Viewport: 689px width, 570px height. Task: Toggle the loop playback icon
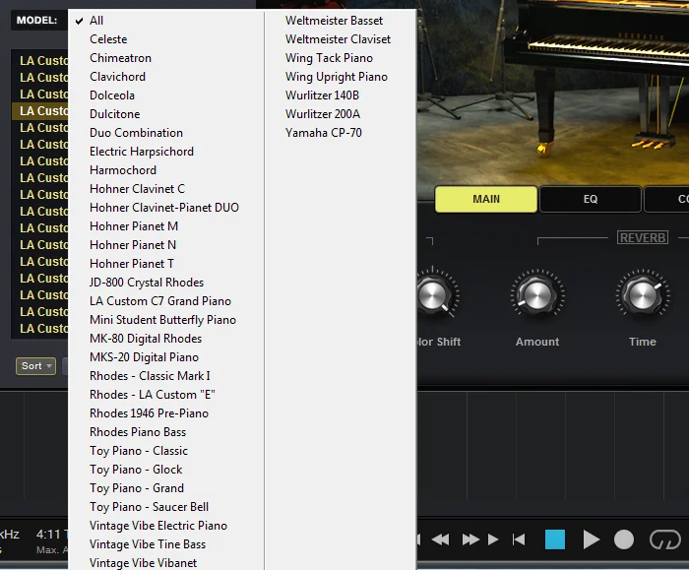(664, 539)
